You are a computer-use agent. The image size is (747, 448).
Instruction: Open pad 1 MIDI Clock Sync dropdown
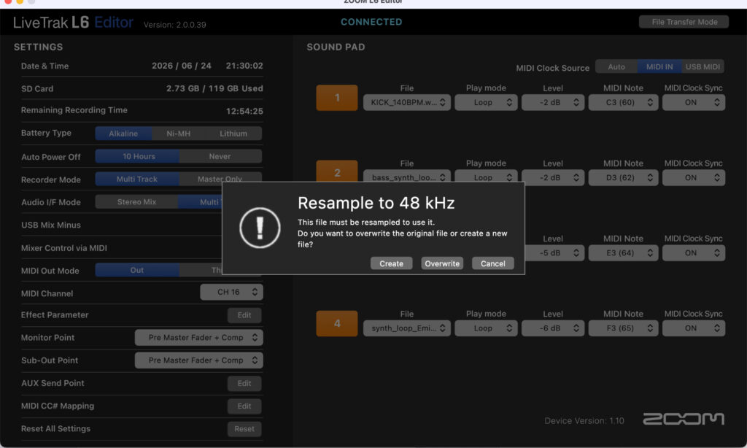pos(694,102)
